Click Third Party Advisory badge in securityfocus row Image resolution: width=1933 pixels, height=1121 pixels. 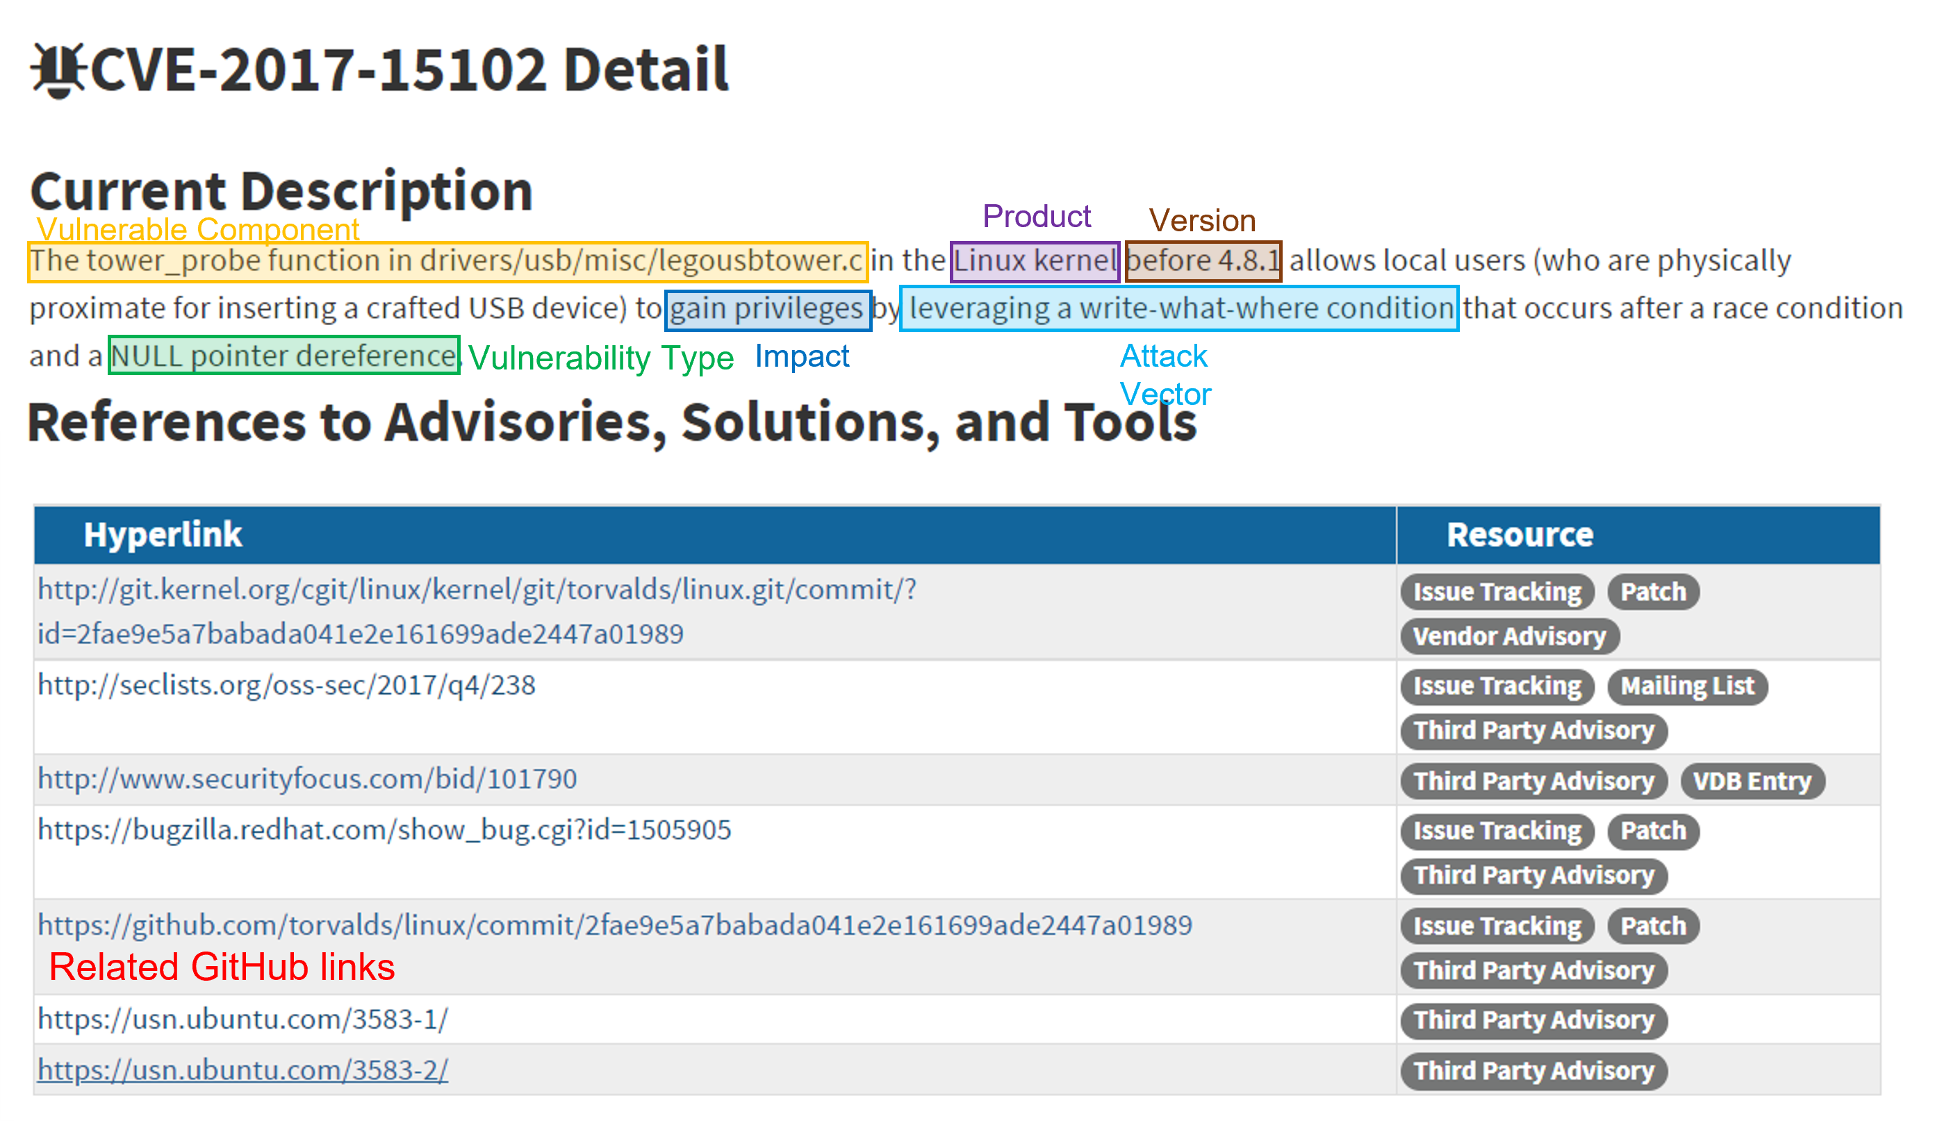1533,781
